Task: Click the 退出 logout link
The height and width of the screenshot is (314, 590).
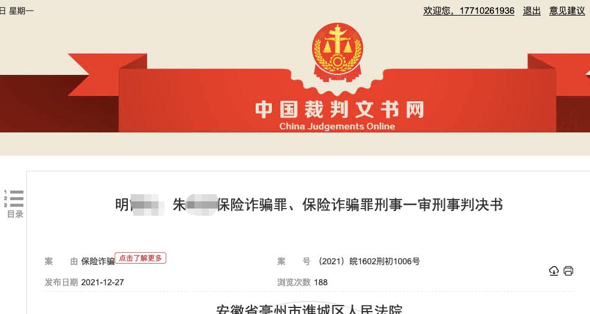Action: tap(532, 11)
